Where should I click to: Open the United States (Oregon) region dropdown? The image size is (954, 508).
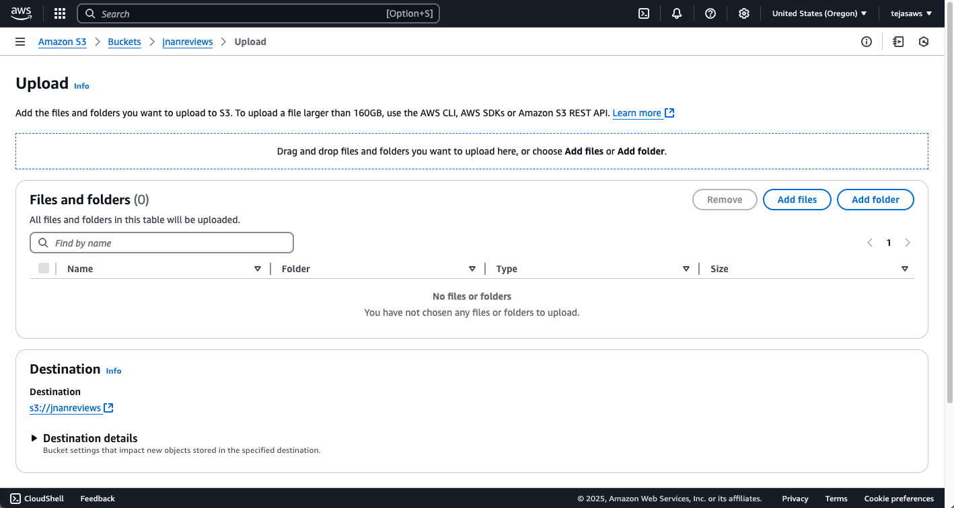(x=819, y=13)
